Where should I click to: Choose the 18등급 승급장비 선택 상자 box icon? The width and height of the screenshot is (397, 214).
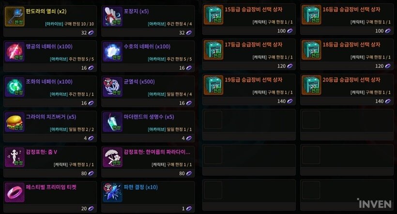(311, 50)
